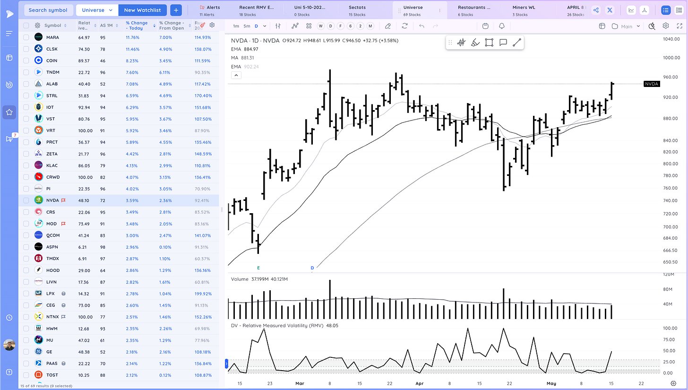
Task: Open the calendar icon in chart toolbar
Action: 485,26
